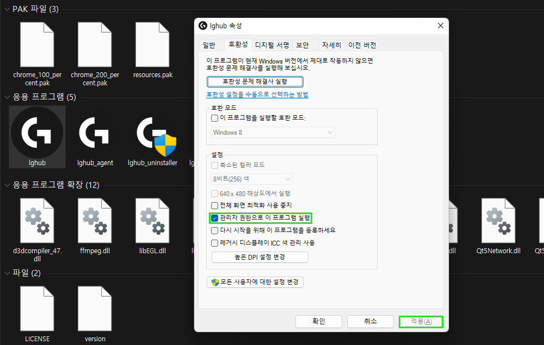
Task: Switch to the 디지털 서명 tab
Action: 272,45
